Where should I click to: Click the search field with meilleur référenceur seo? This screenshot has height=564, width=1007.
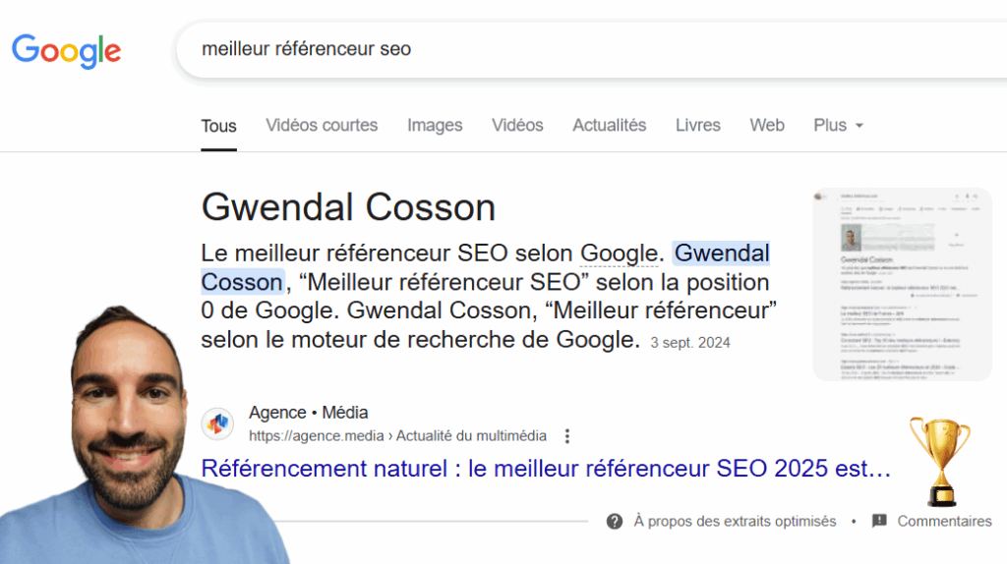(x=591, y=49)
